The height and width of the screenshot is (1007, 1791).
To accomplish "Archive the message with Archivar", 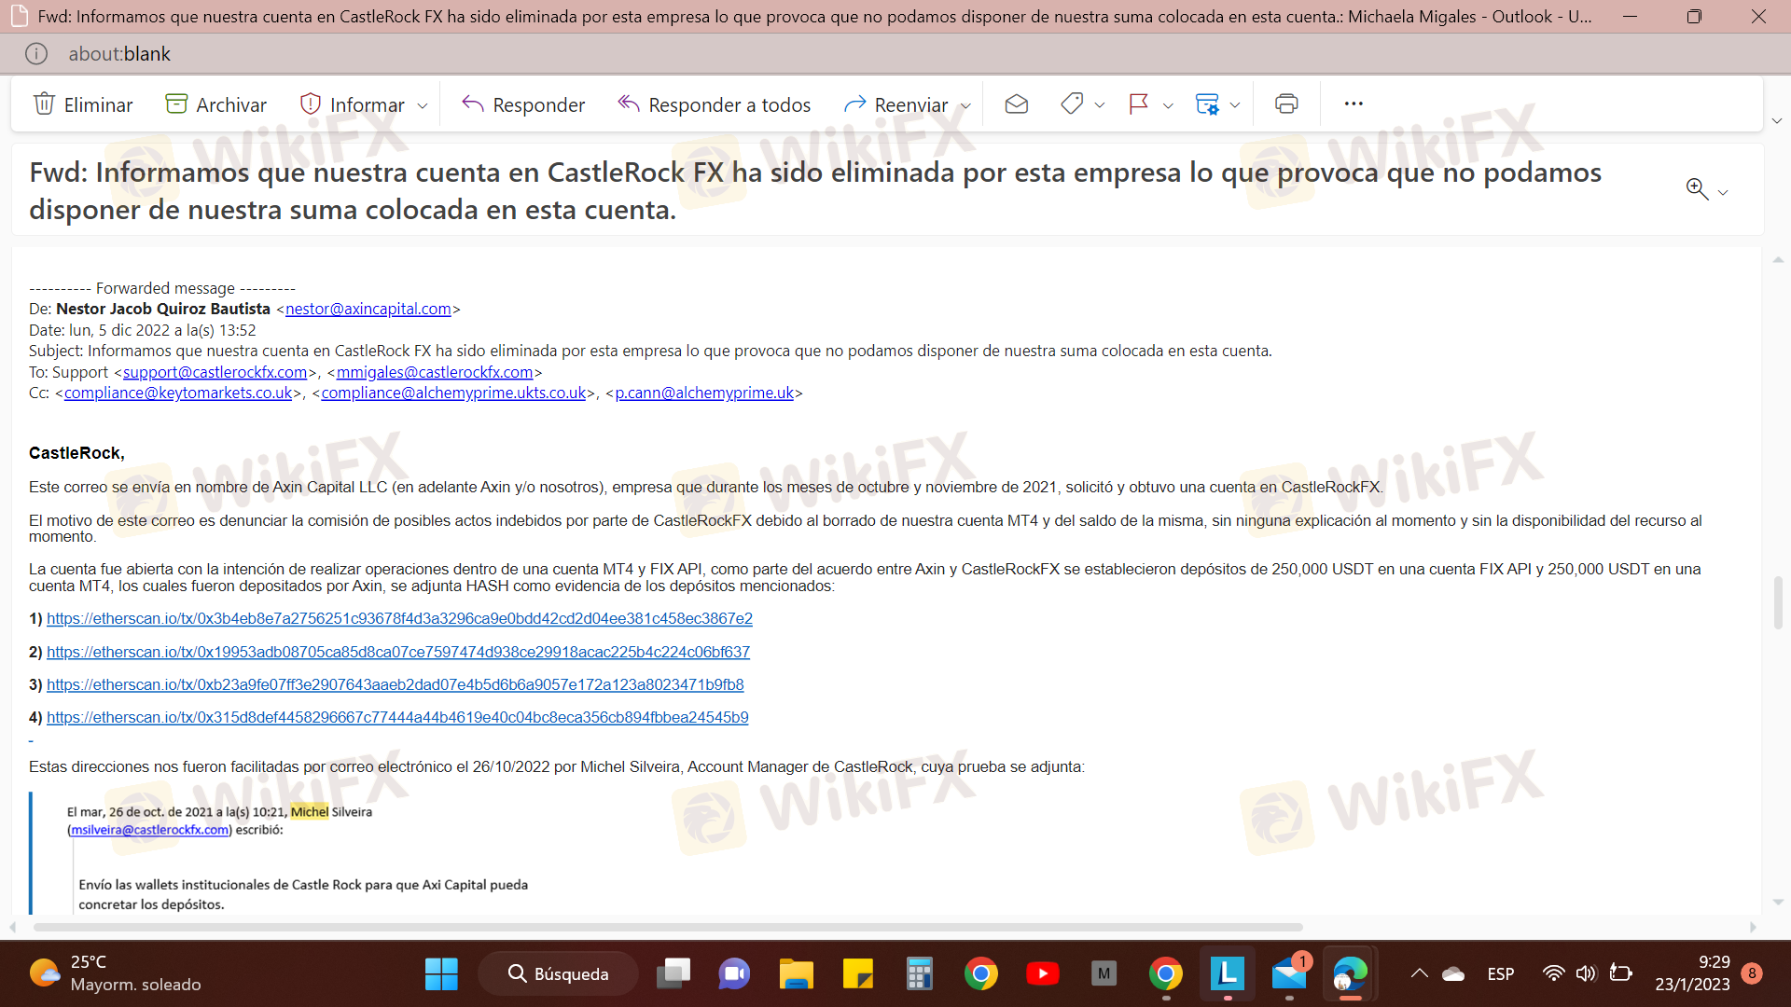I will point(216,104).
